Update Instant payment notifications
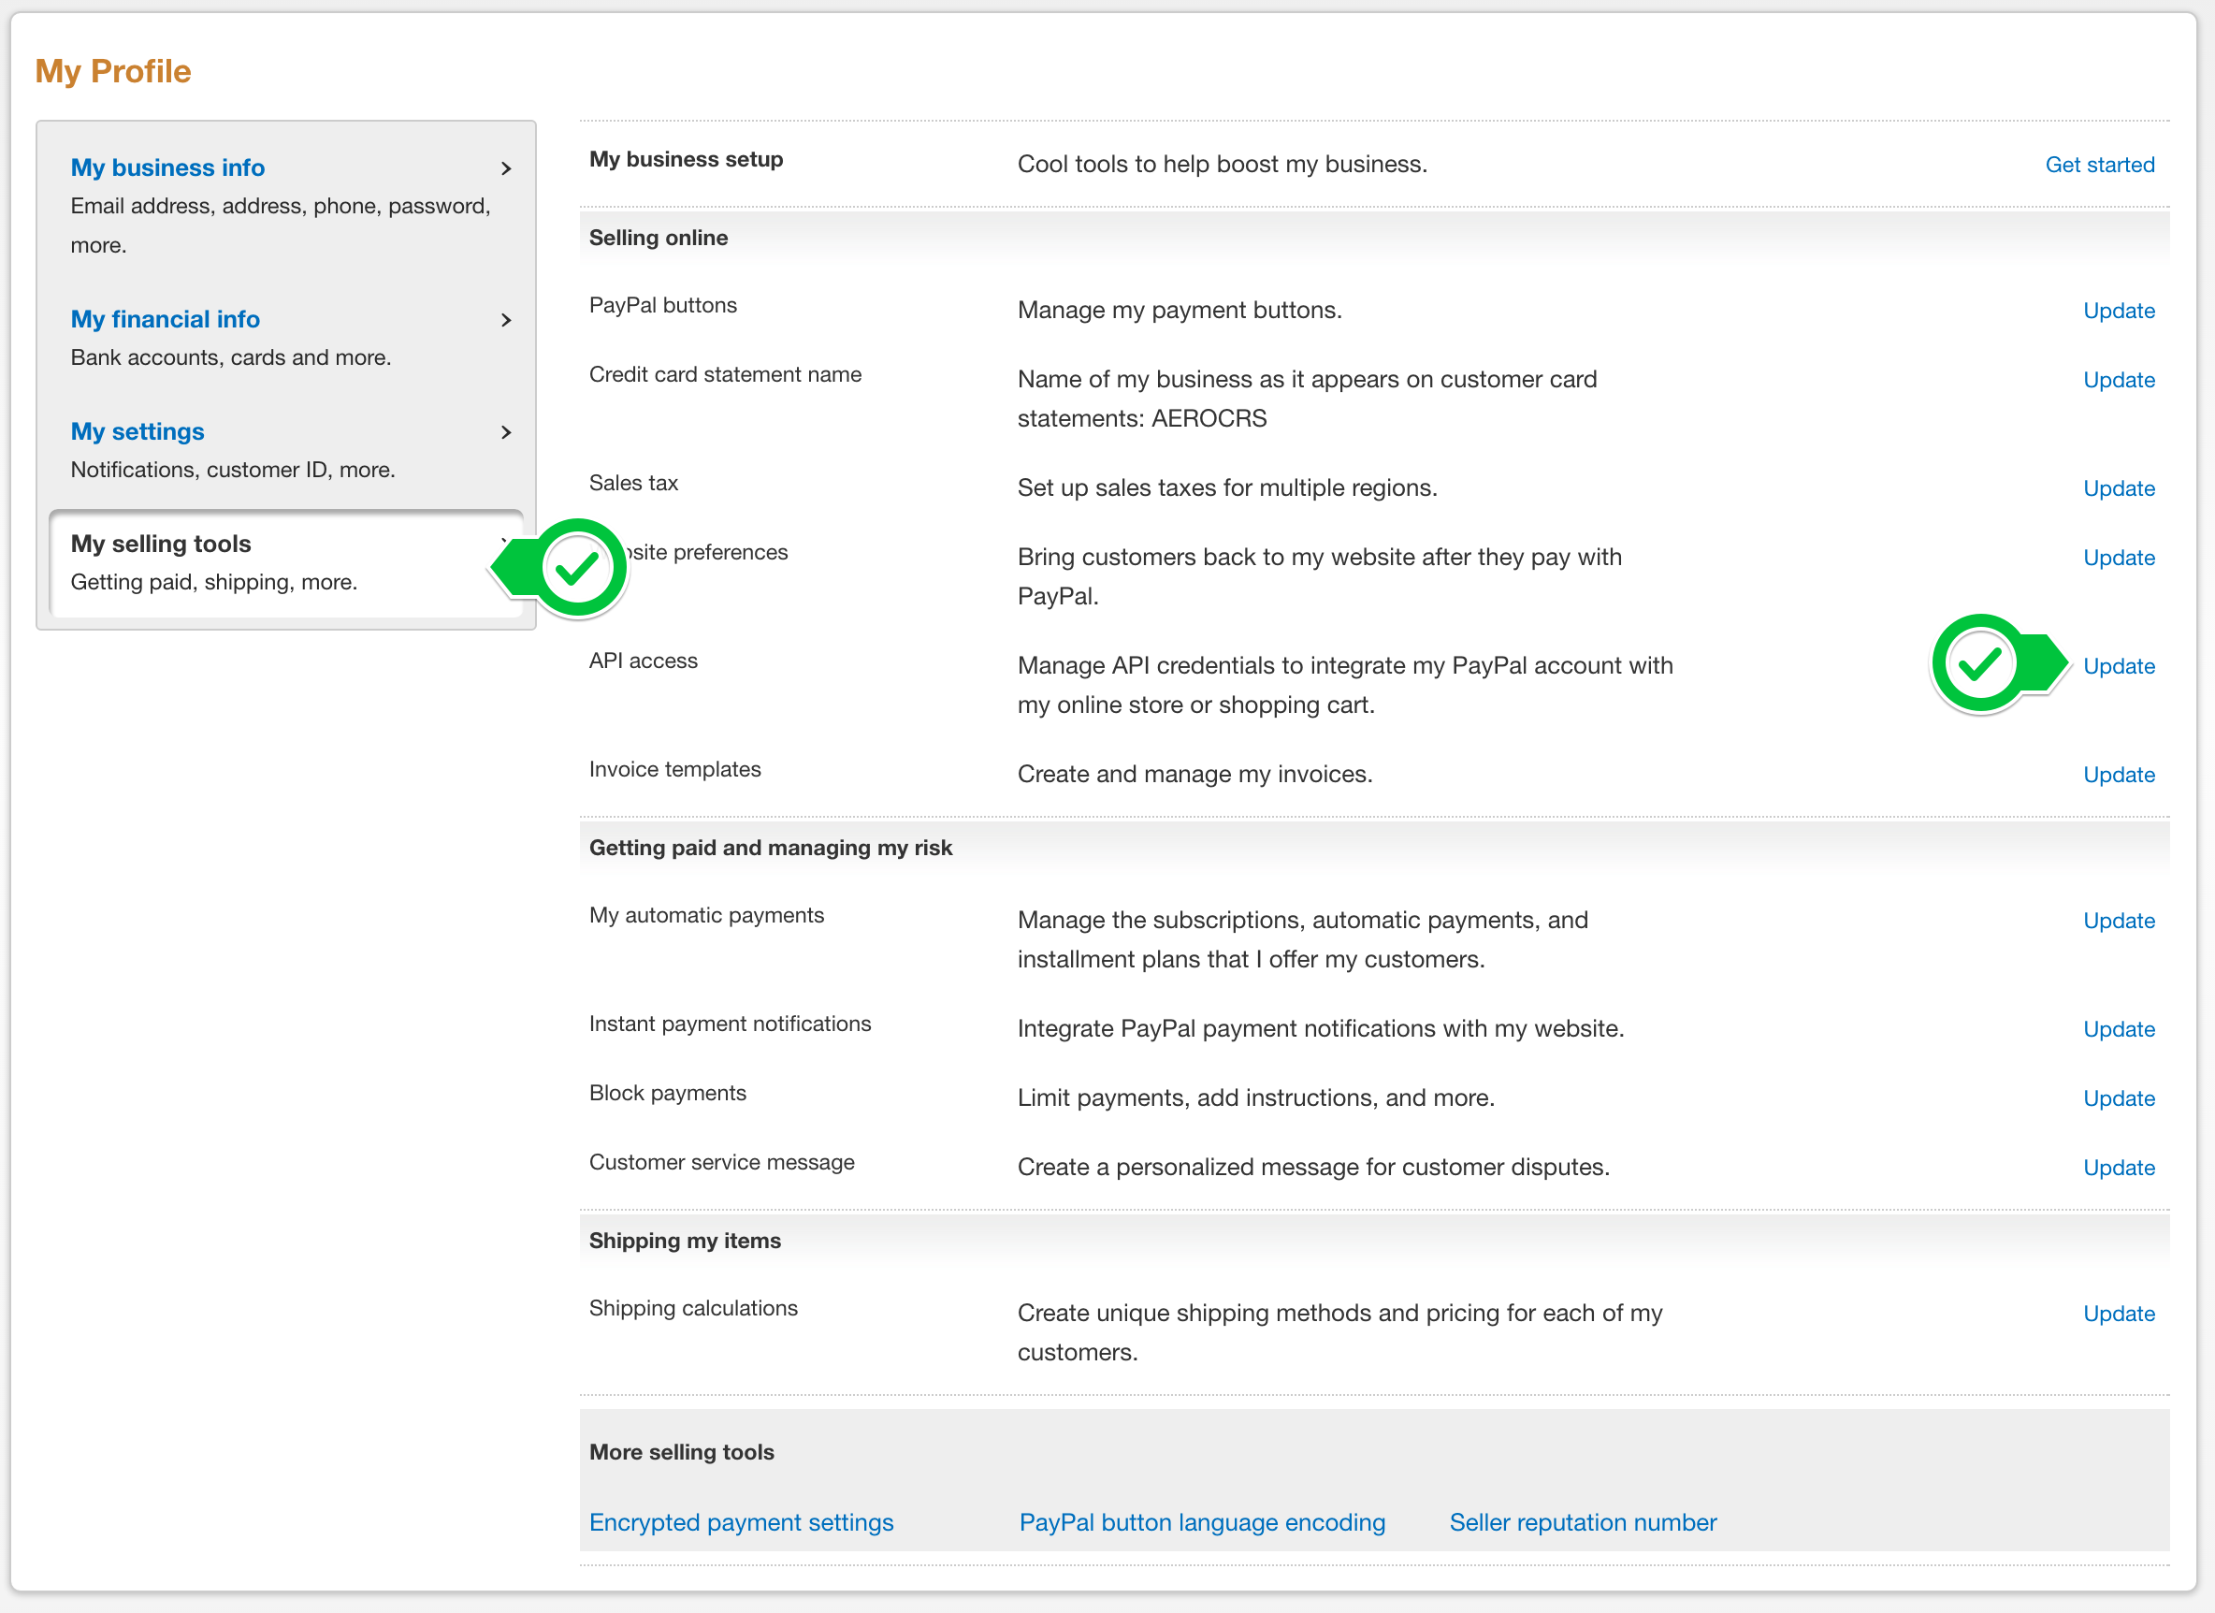 (x=2119, y=1029)
